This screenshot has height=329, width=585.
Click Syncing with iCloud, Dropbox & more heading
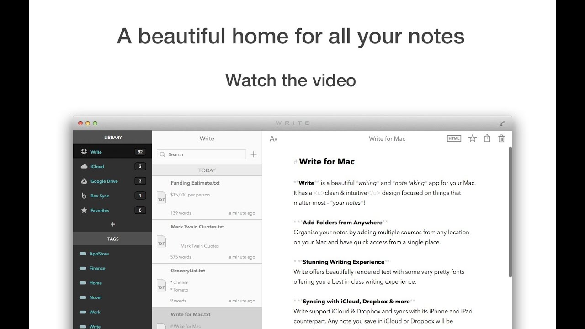(356, 302)
